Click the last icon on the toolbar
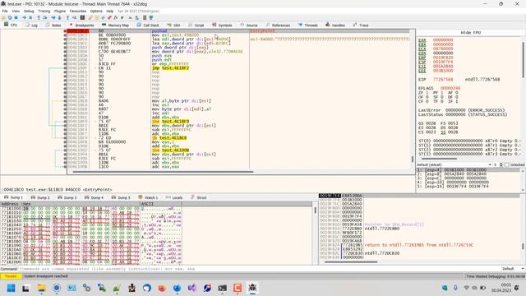This screenshot has height=296, width=526. click(x=151, y=17)
